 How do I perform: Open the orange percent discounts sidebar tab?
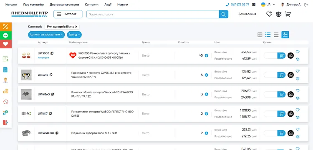[x=5, y=27]
